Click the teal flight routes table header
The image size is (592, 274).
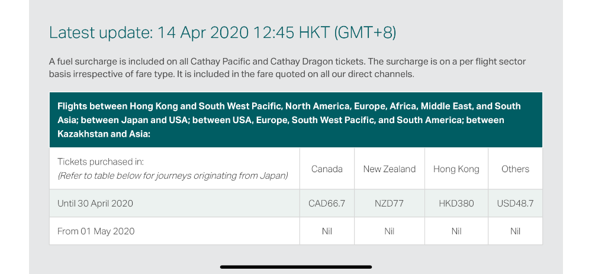295,120
